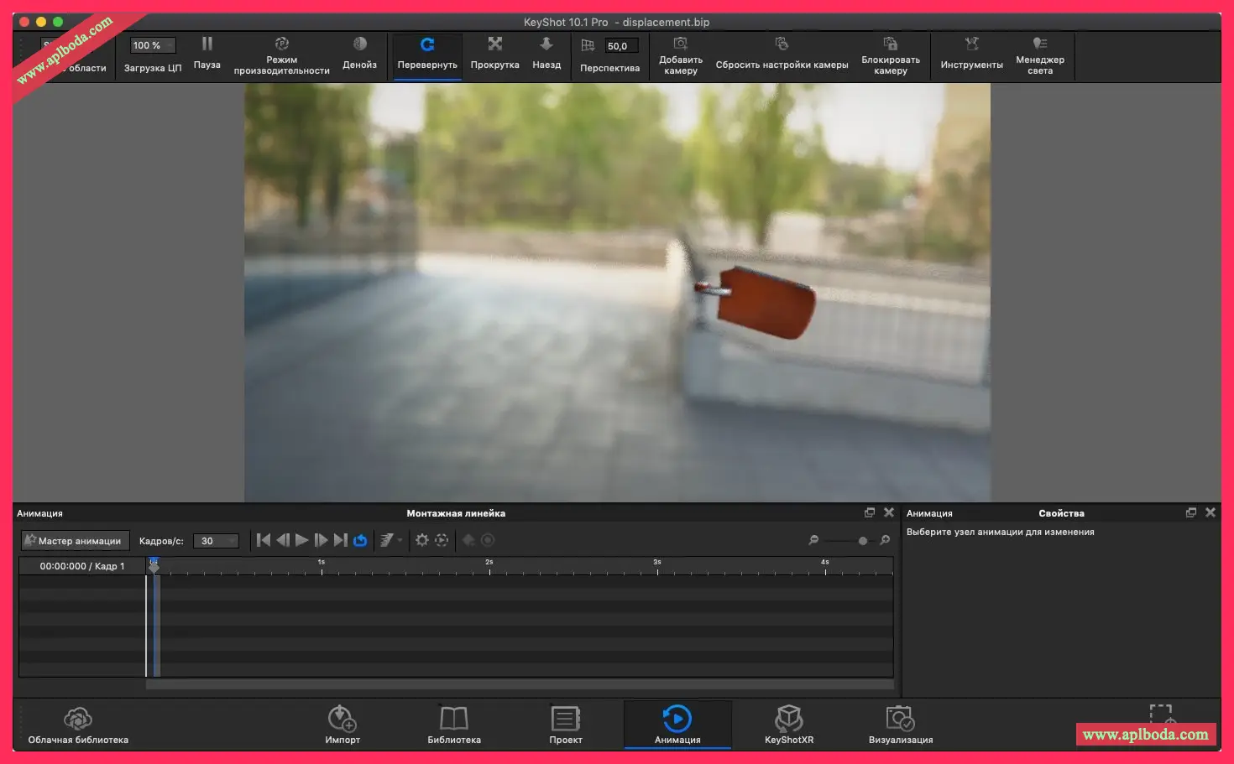Expand the motion blur dropdown arrow in timeline

click(400, 541)
